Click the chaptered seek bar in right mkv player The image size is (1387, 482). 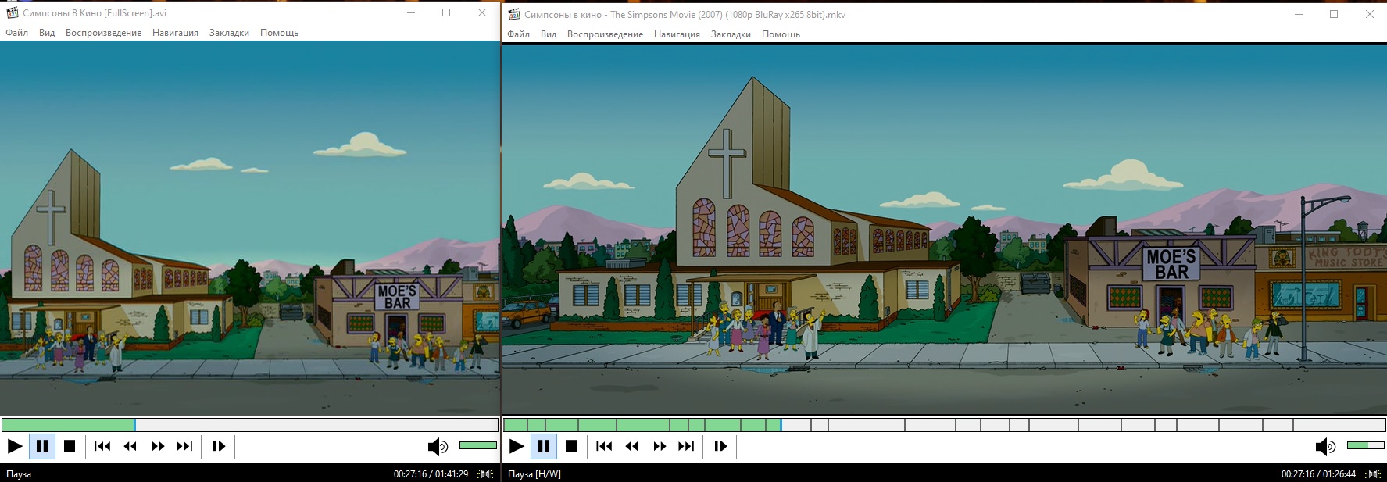tap(945, 425)
